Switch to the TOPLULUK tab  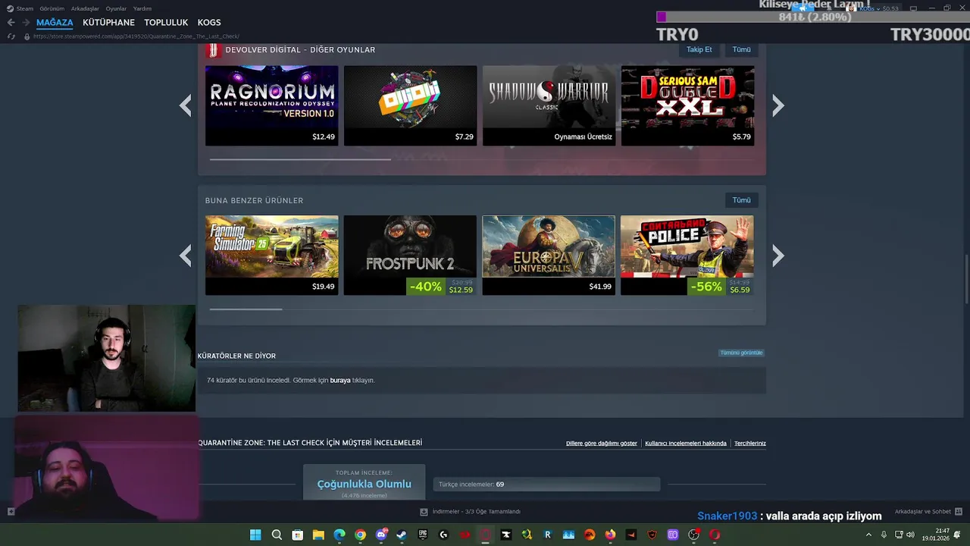pos(166,23)
